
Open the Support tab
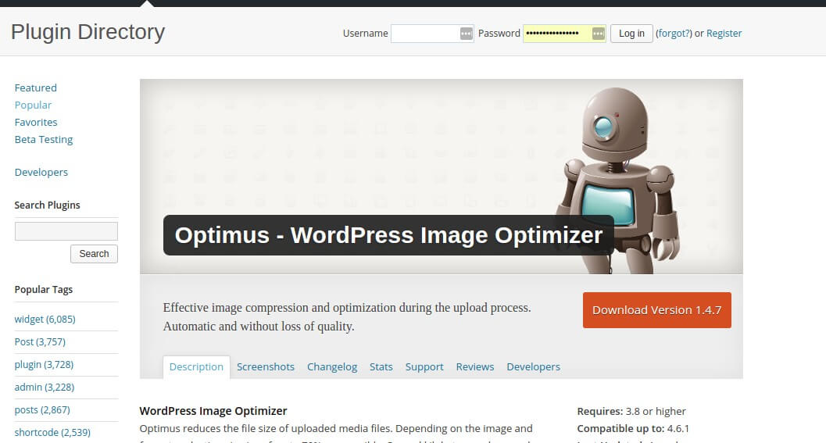[424, 367]
